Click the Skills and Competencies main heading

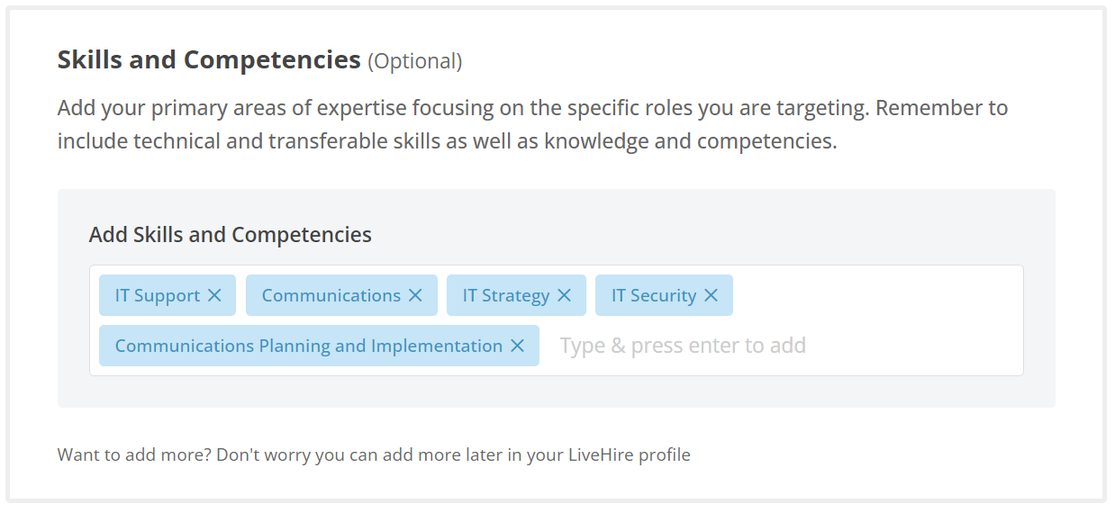tap(209, 60)
